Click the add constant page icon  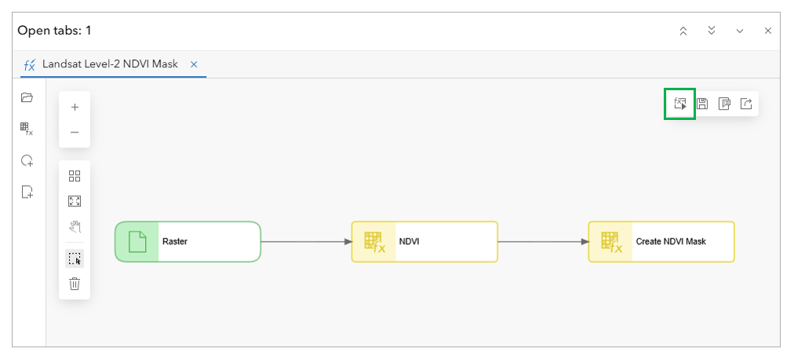tap(27, 192)
